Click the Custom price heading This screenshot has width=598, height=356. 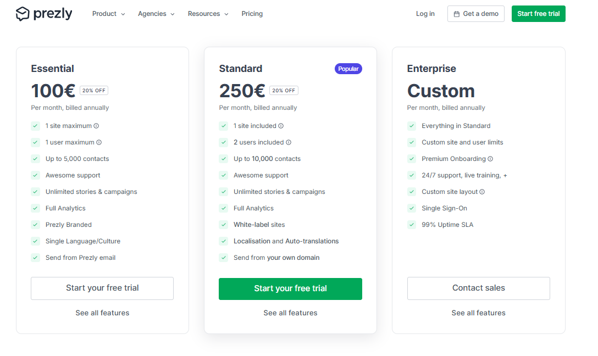click(441, 91)
